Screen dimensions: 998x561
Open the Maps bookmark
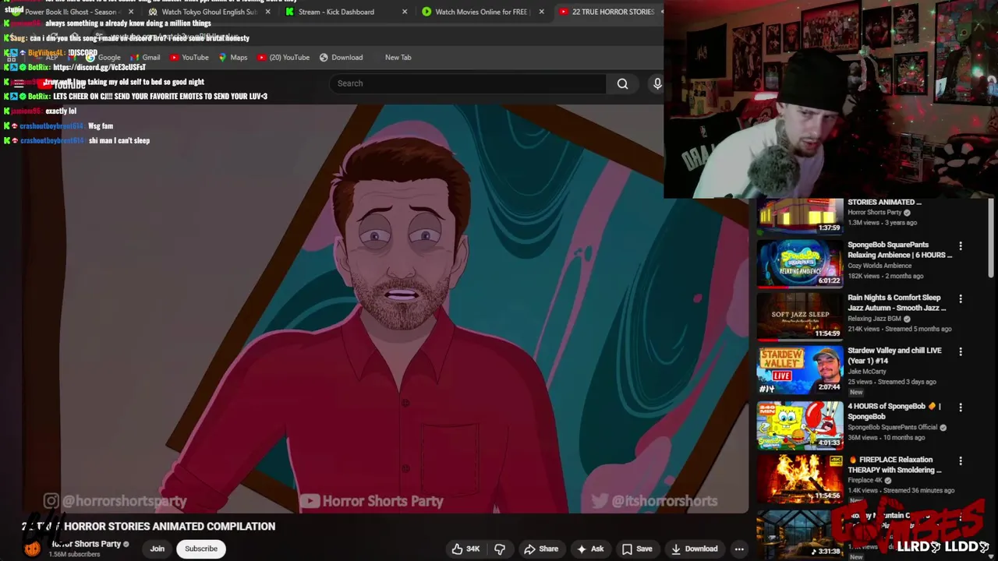(x=232, y=57)
